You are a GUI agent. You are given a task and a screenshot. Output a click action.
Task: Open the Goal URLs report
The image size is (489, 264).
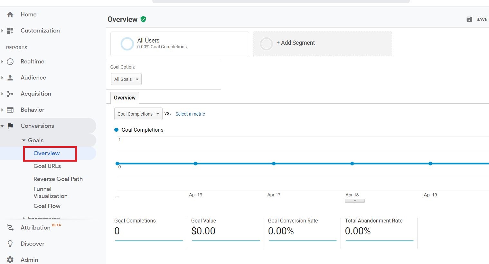(47, 166)
